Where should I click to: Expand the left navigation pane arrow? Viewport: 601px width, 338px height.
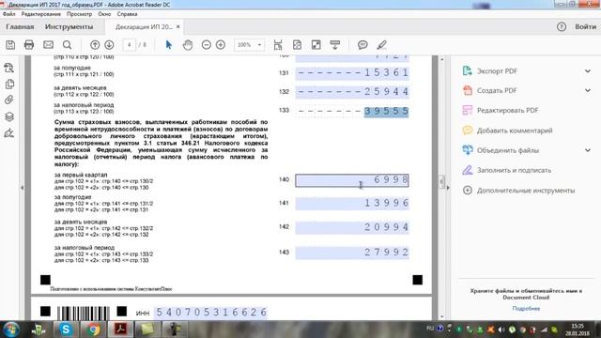tap(22, 188)
